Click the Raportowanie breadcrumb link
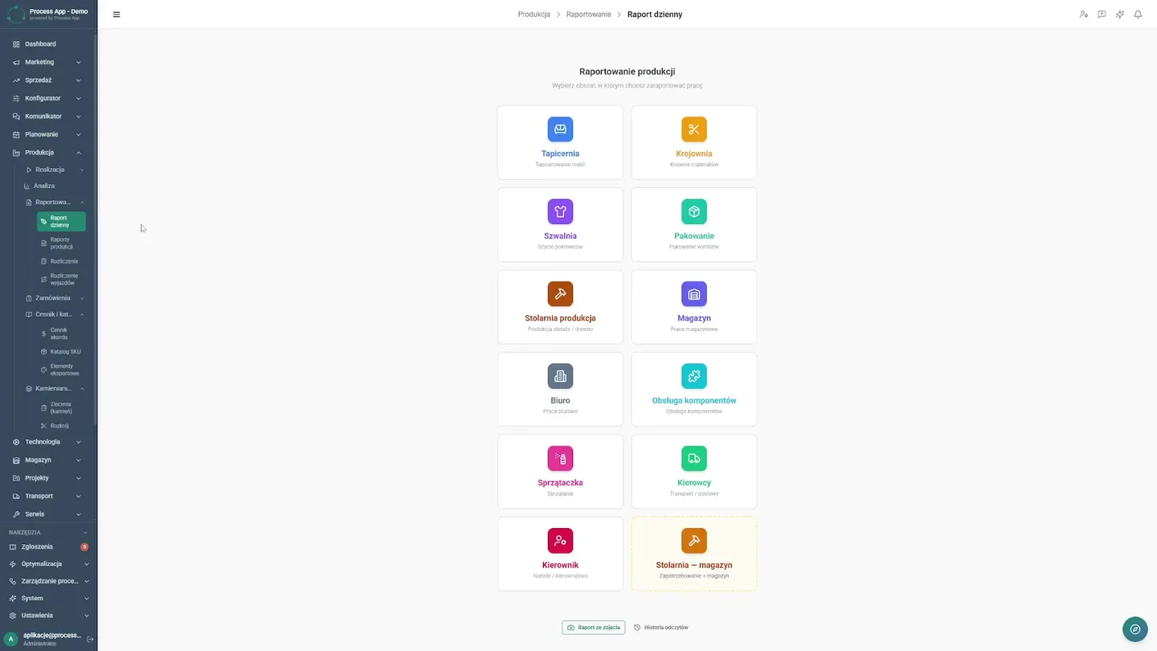Image resolution: width=1157 pixels, height=651 pixels. 588,14
